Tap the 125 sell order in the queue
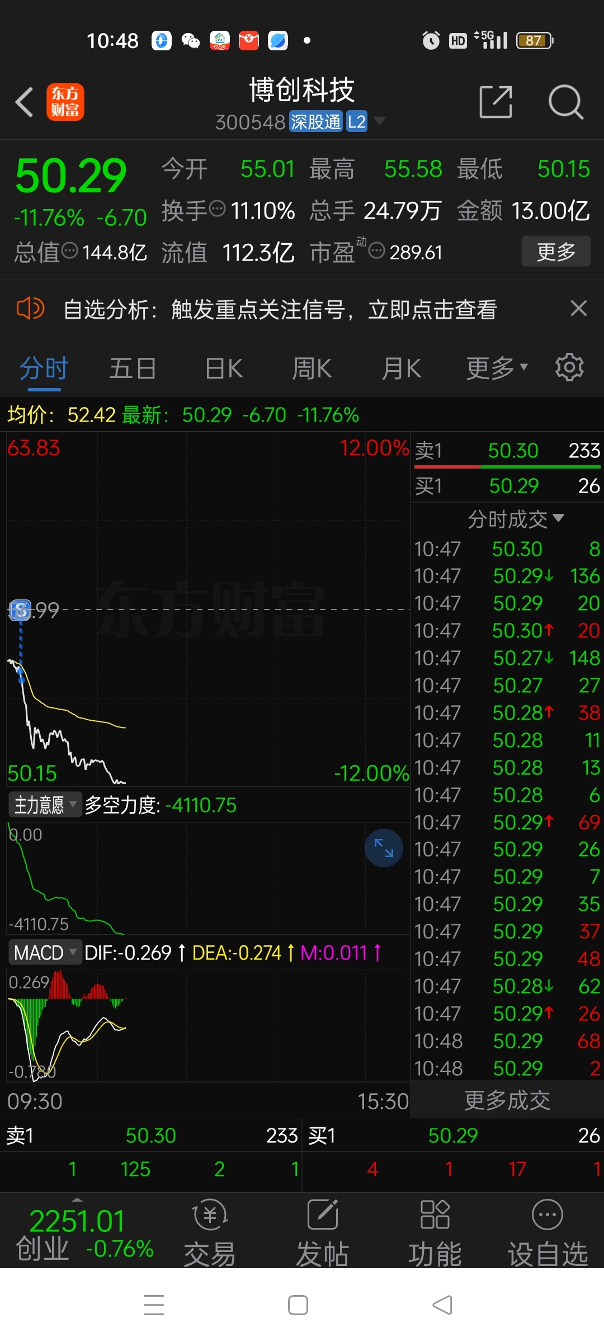Image resolution: width=604 pixels, height=1342 pixels. point(135,1169)
